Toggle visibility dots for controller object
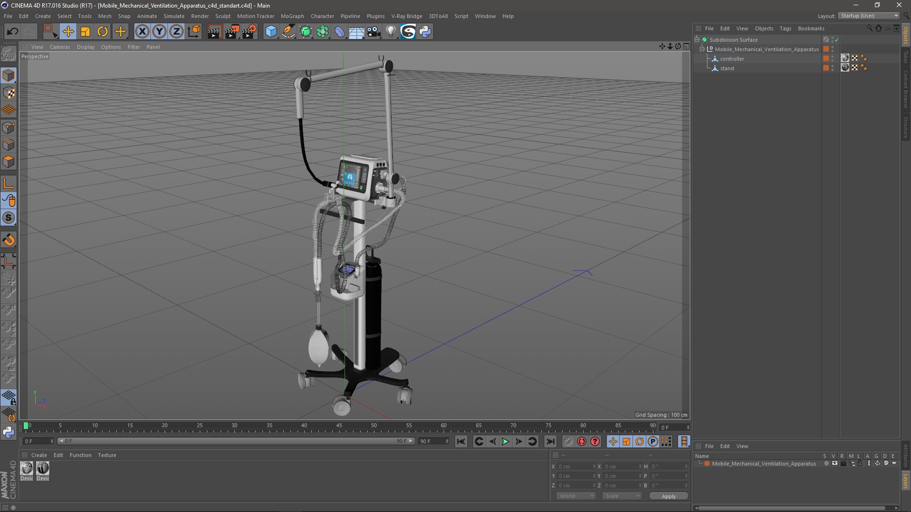The image size is (911, 512). (833, 58)
